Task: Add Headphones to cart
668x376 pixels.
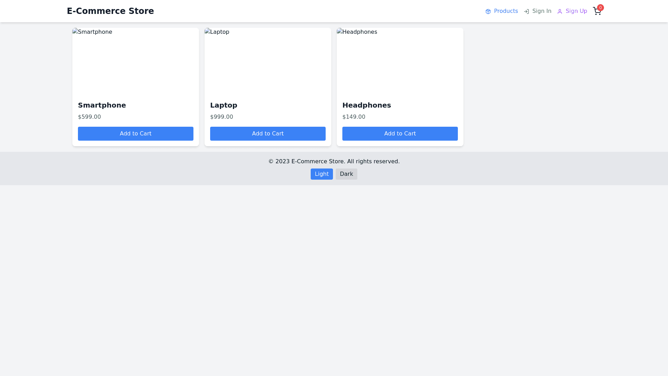Action: coord(400,134)
